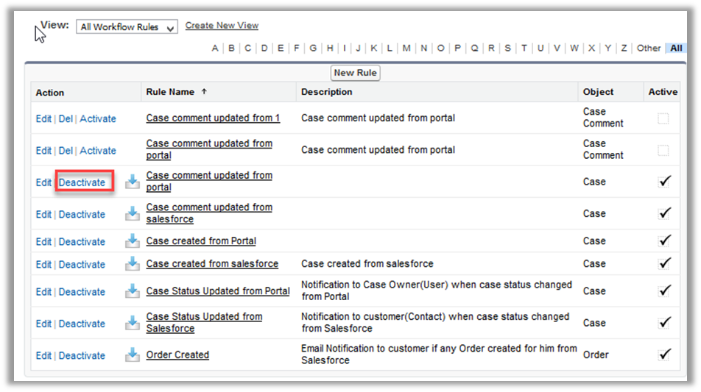Filter rules by letter C

pos(247,49)
